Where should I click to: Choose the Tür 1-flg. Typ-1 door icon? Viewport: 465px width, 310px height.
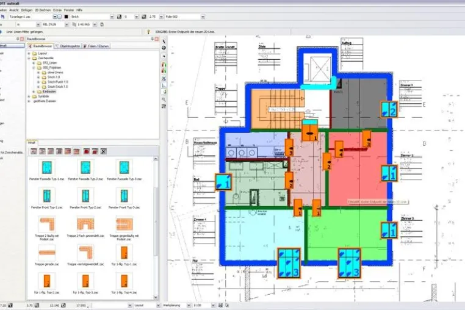(x=124, y=253)
